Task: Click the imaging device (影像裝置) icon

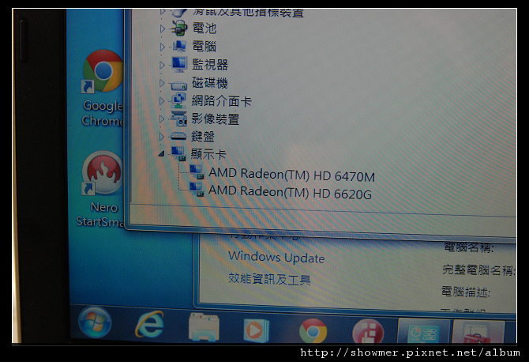Action: [178, 119]
